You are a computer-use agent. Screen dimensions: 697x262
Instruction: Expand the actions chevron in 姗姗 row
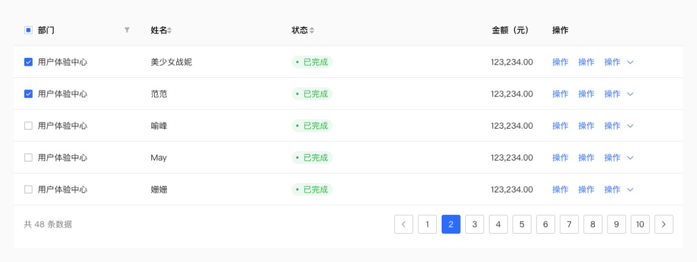click(x=630, y=190)
